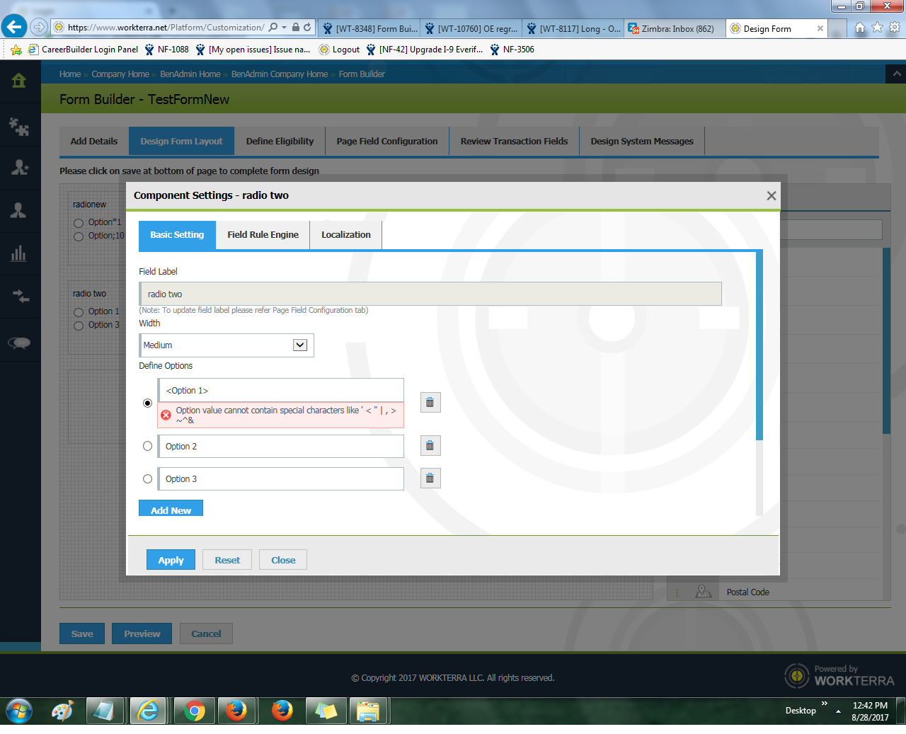Expand the browser address bar dropdown arrow
The height and width of the screenshot is (734, 906).
[284, 28]
